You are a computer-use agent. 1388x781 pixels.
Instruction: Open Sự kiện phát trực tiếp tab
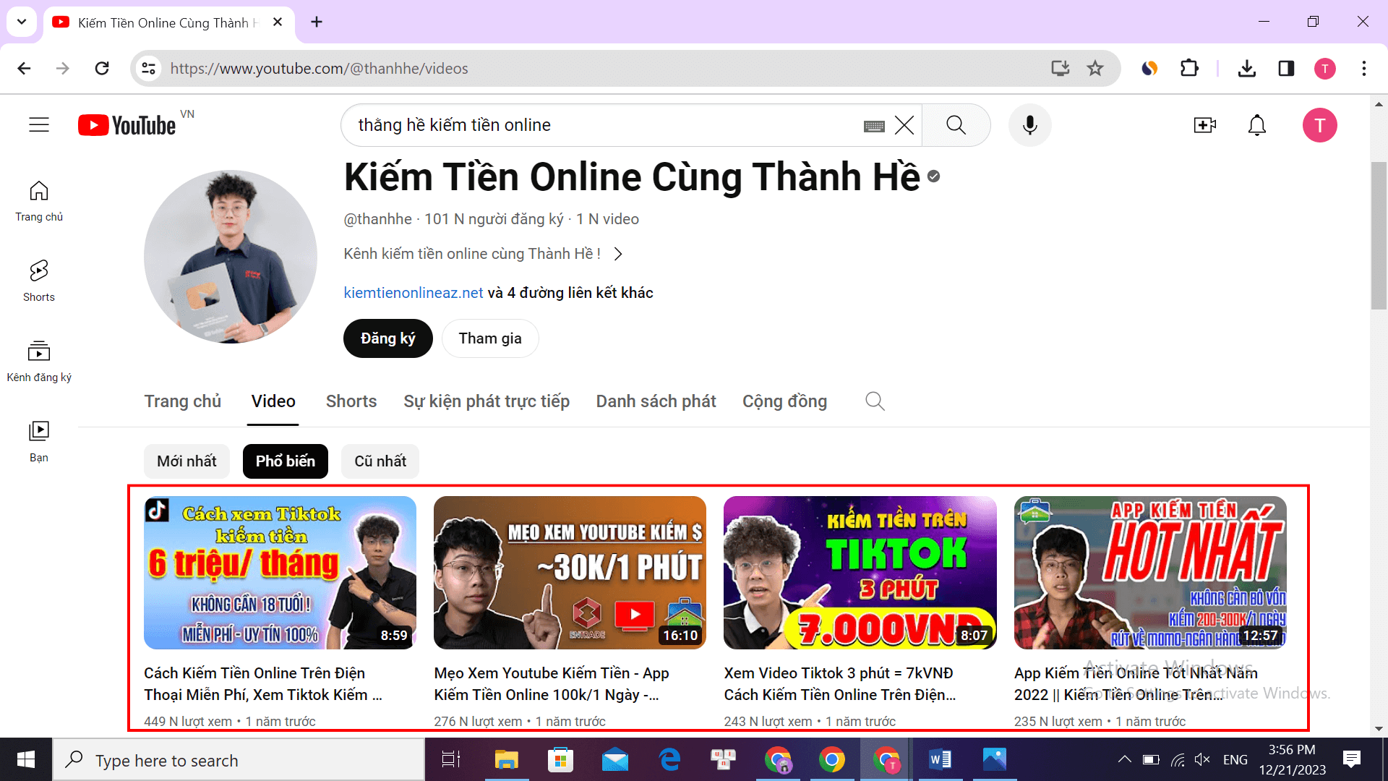(487, 401)
